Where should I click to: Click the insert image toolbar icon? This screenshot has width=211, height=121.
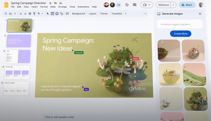point(57,14)
